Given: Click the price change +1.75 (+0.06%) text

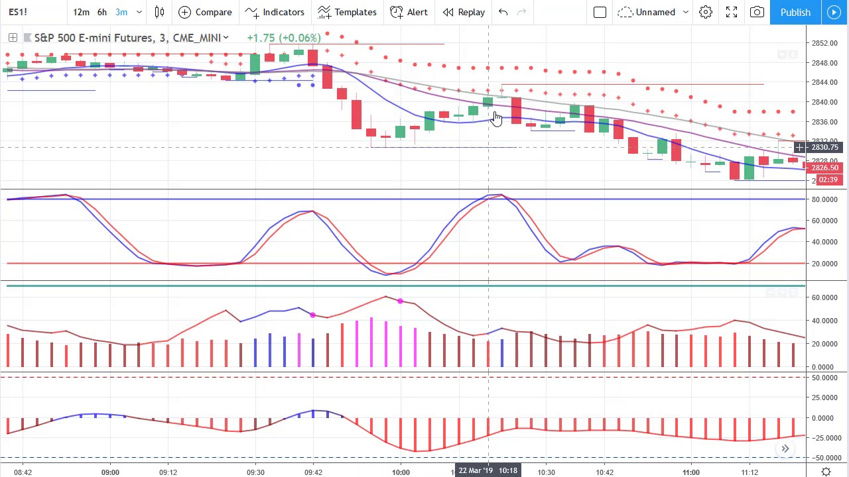Looking at the screenshot, I should click(x=283, y=38).
